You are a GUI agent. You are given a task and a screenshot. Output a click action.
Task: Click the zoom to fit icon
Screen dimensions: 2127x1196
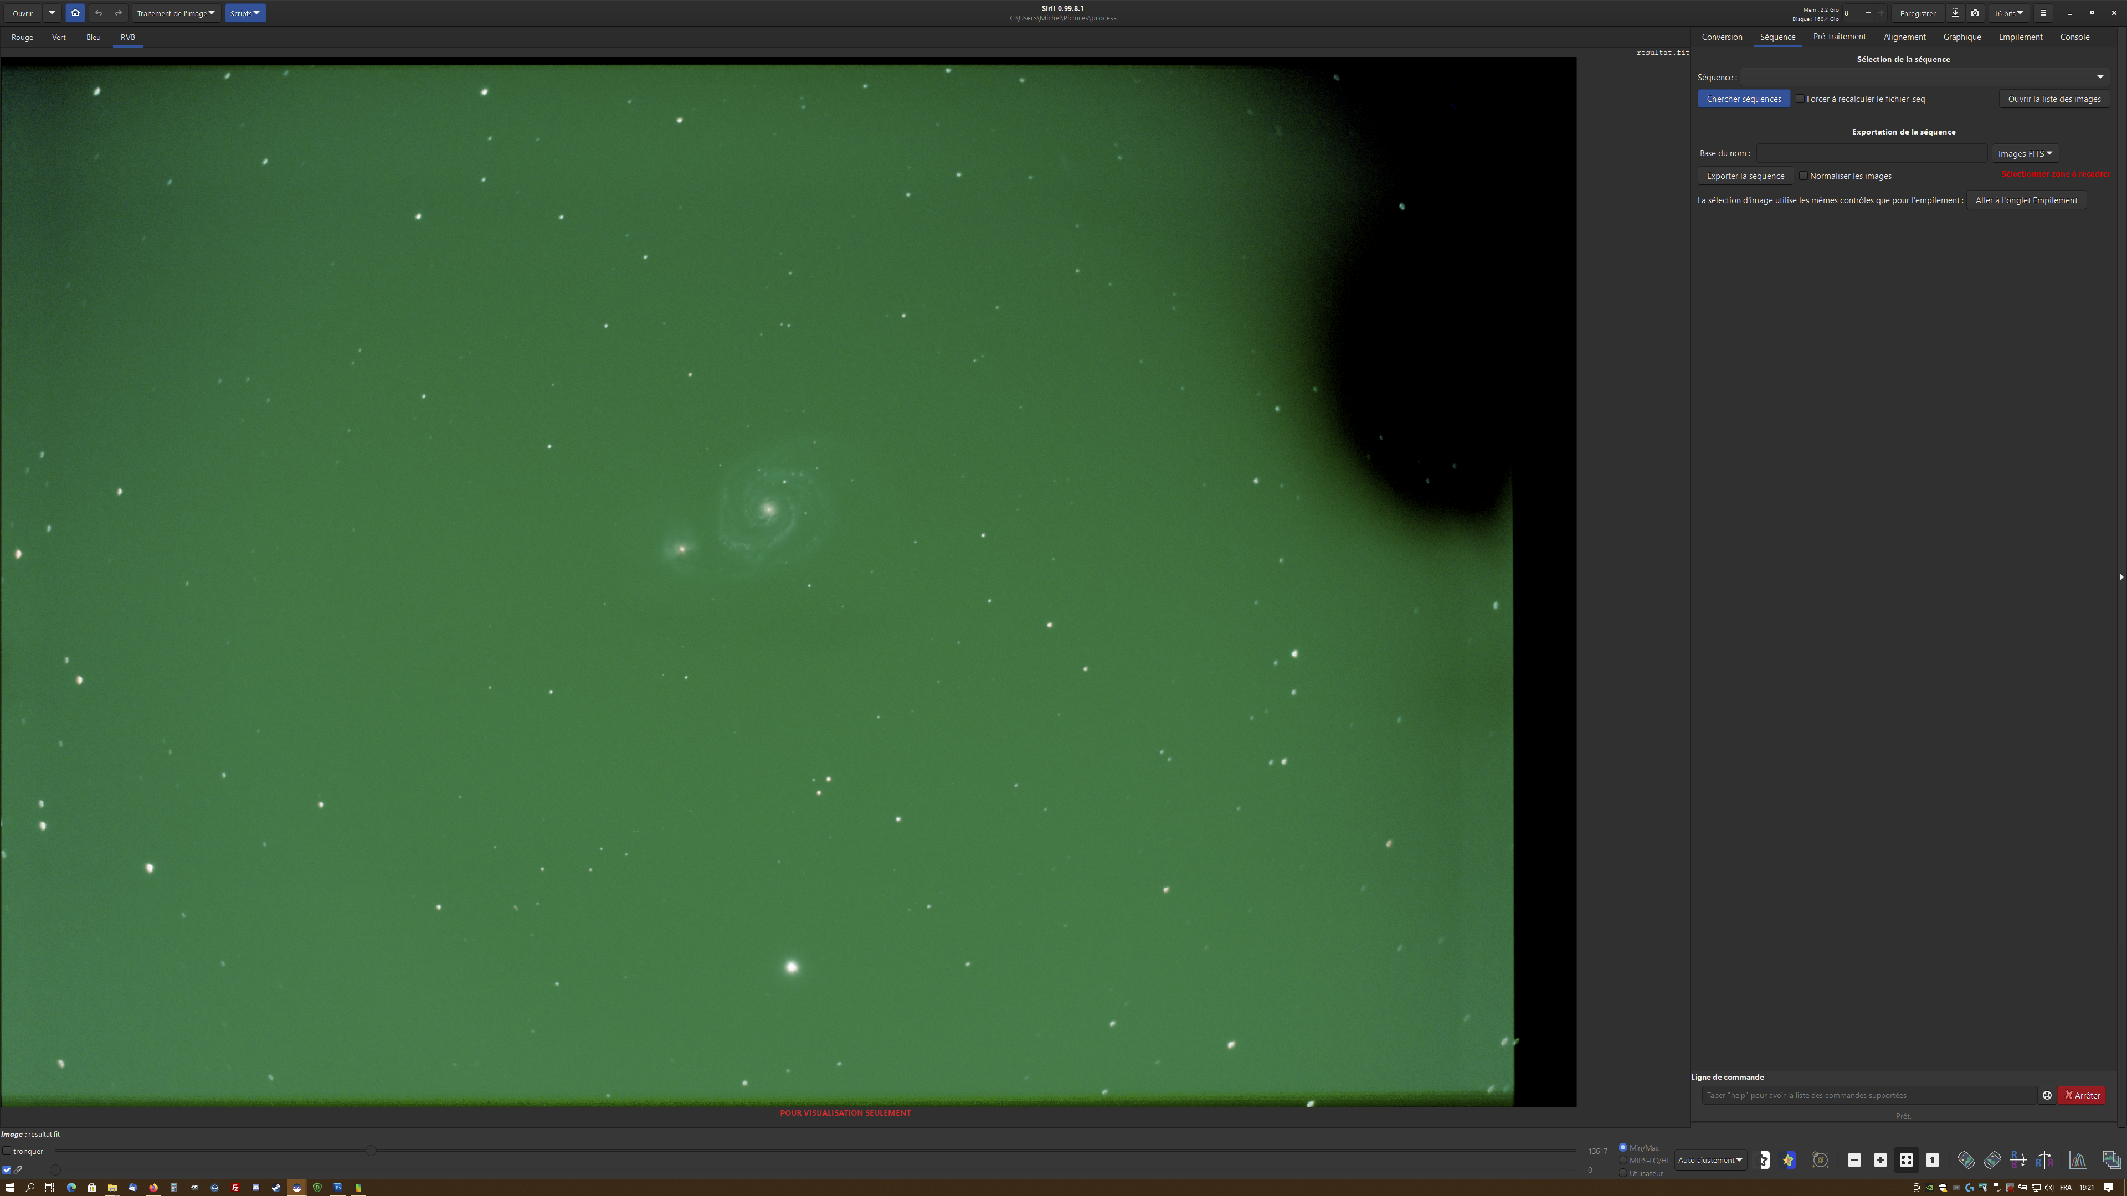[x=1905, y=1159]
